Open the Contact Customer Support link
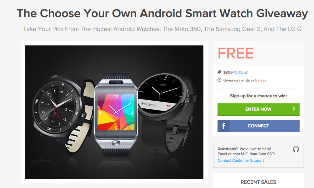 coord(241,161)
